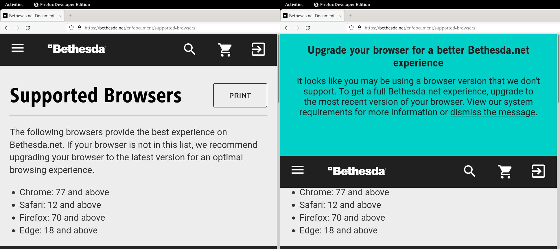
Task: Reload the page in right window
Action: pos(308,28)
